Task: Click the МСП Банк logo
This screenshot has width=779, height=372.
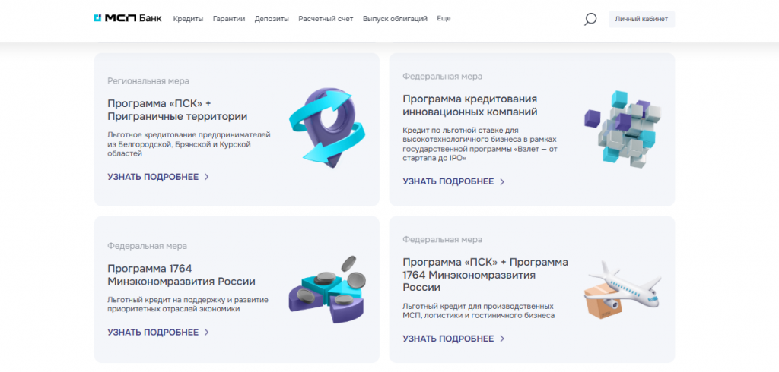Action: (127, 18)
